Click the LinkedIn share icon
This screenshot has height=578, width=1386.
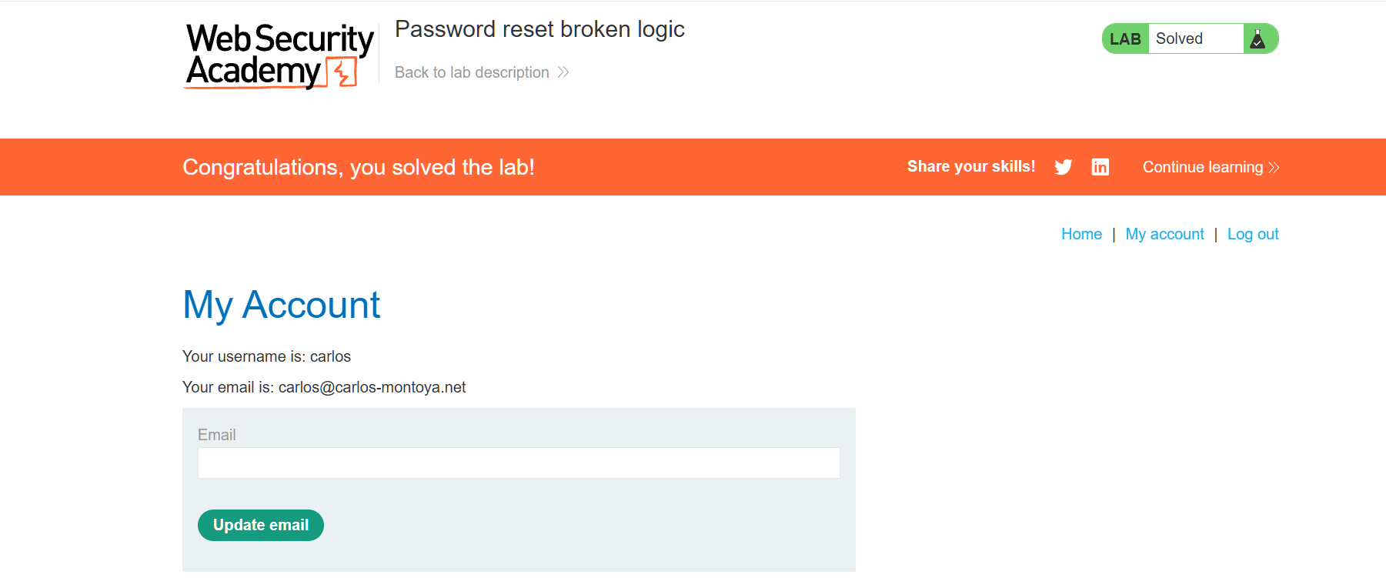coord(1100,167)
